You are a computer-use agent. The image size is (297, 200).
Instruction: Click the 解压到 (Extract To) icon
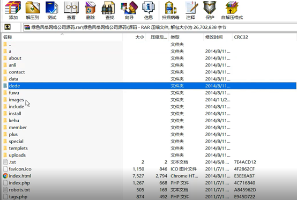[33, 10]
